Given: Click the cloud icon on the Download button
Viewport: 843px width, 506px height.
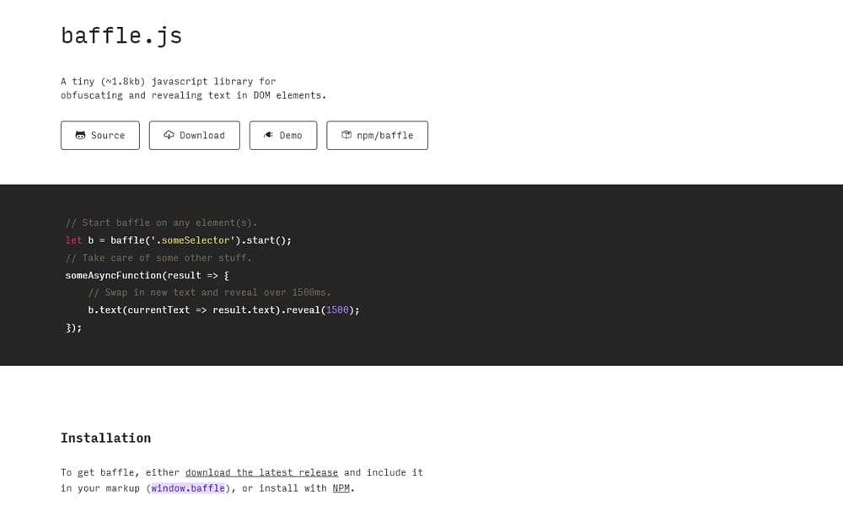Looking at the screenshot, I should tap(169, 135).
